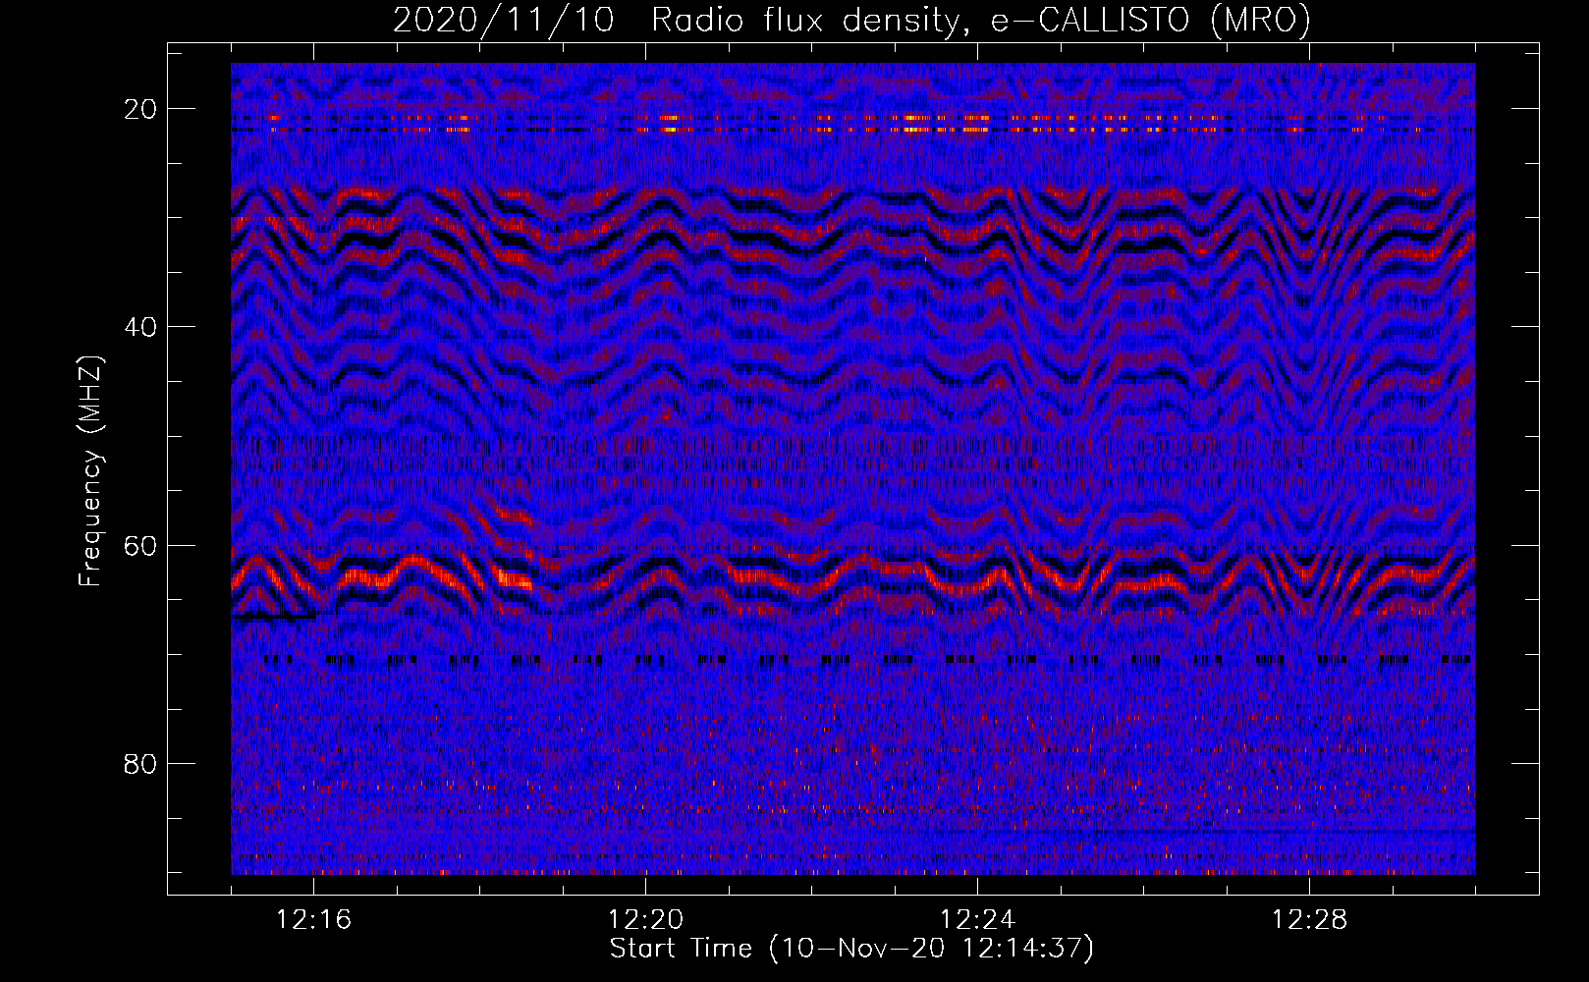Click the 80 MHz frequency tick label
Screen dimensions: 1589x982
click(x=140, y=764)
